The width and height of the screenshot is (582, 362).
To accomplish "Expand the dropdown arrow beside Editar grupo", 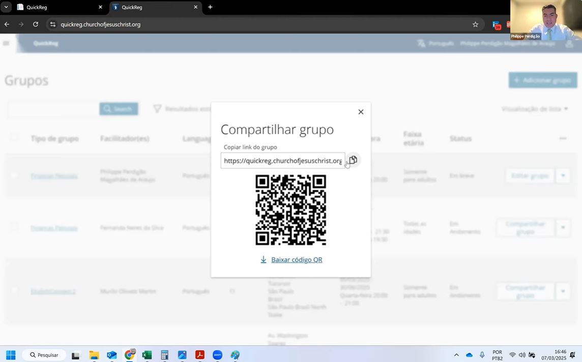I will 563,175.
